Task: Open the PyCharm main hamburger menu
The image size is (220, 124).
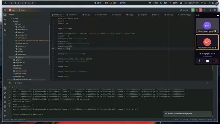Action: tap(5, 10)
